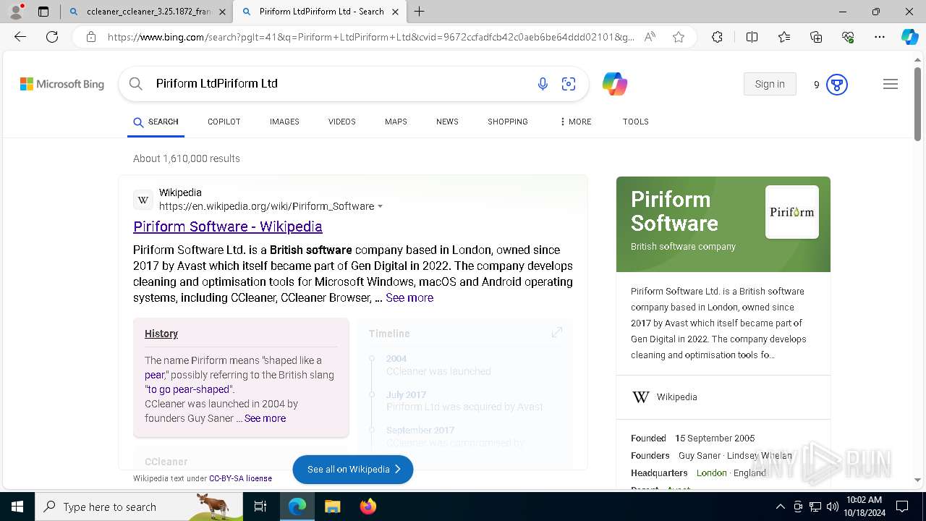This screenshot has height=521, width=926.
Task: Select the SHOPPING search tab
Action: point(507,122)
